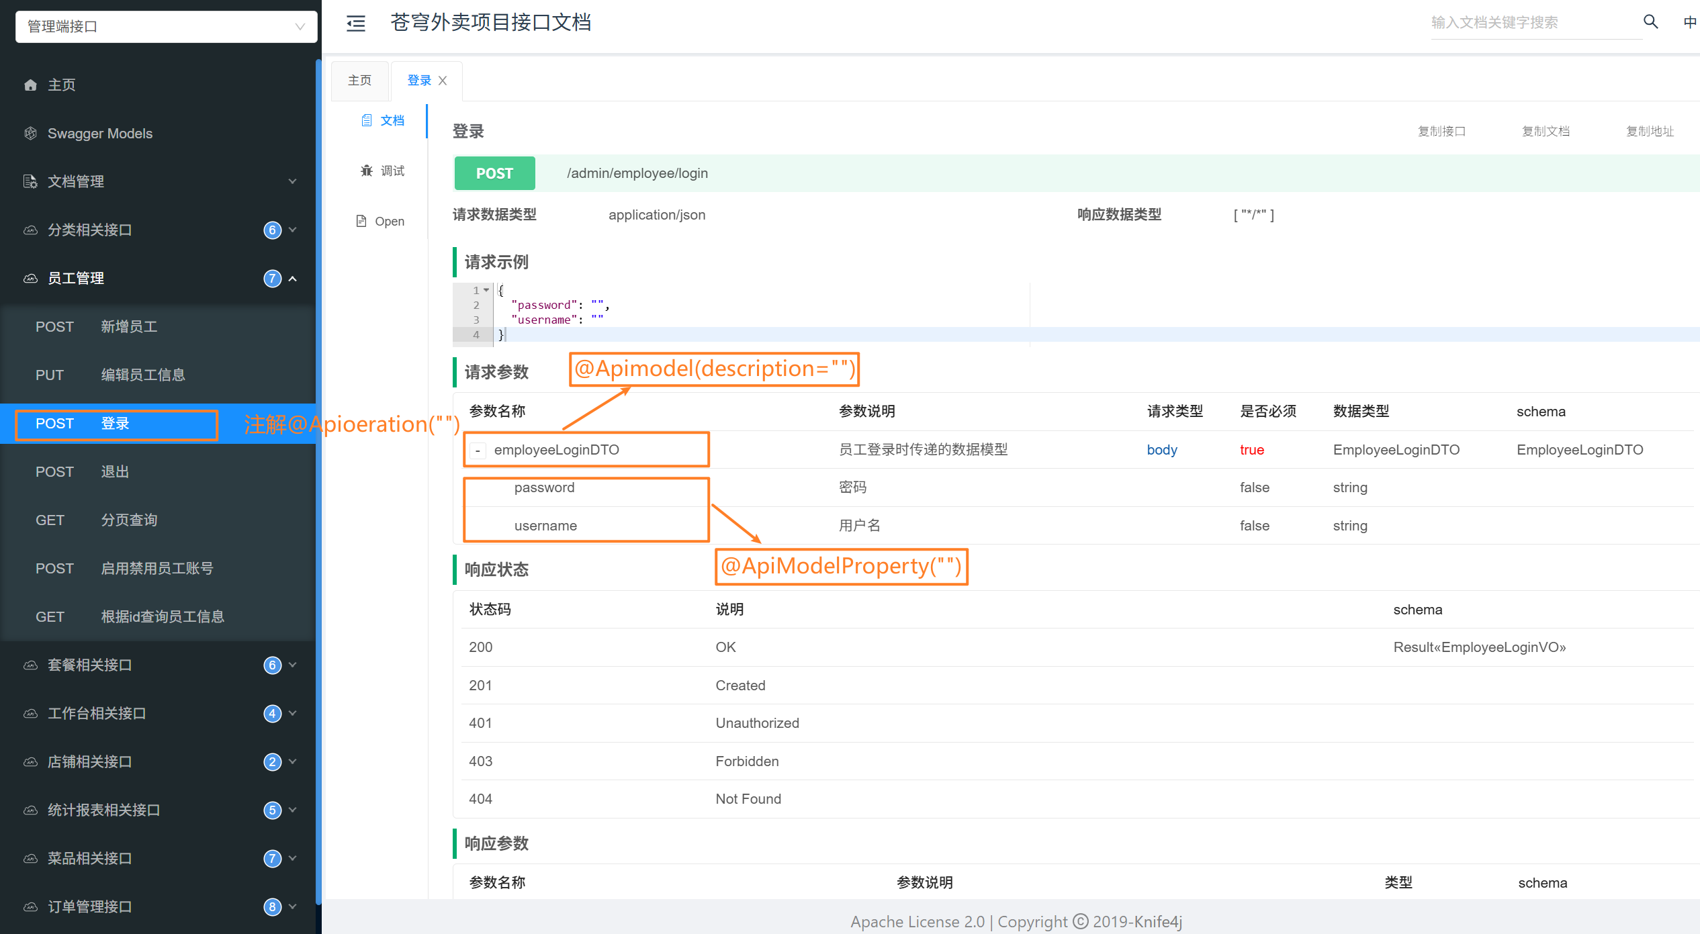Screen dimensions: 1700x934
Task: Fold the JSON example at line 1
Action: pos(487,290)
